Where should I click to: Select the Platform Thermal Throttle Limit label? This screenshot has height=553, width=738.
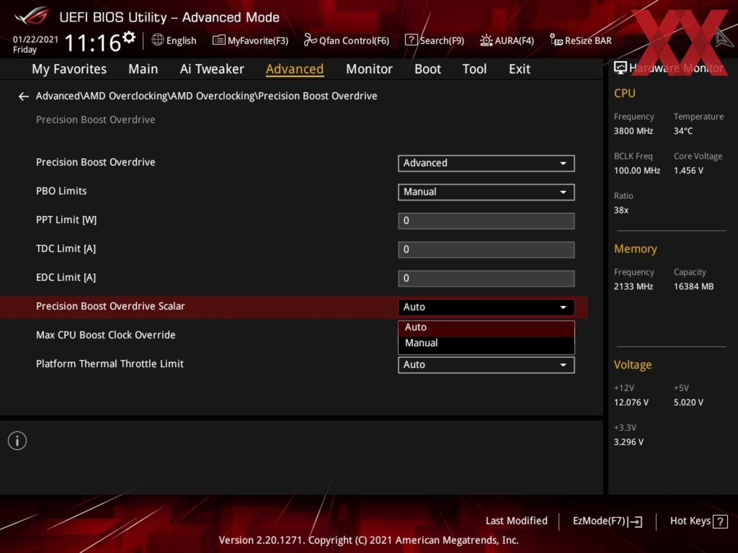[x=110, y=364]
